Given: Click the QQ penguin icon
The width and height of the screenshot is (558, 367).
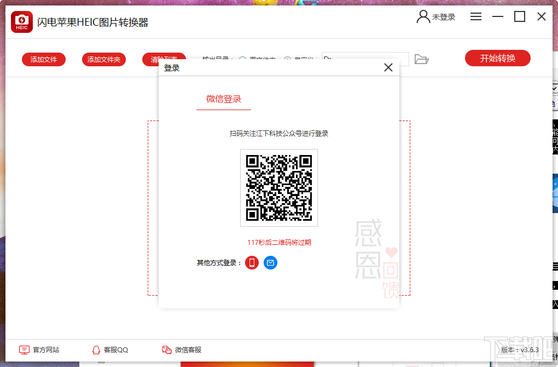Looking at the screenshot, I should coord(96,350).
